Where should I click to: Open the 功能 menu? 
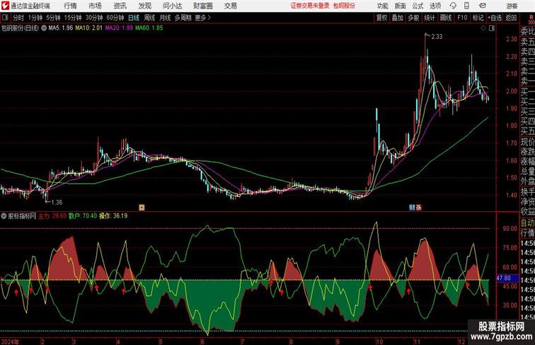point(382,6)
